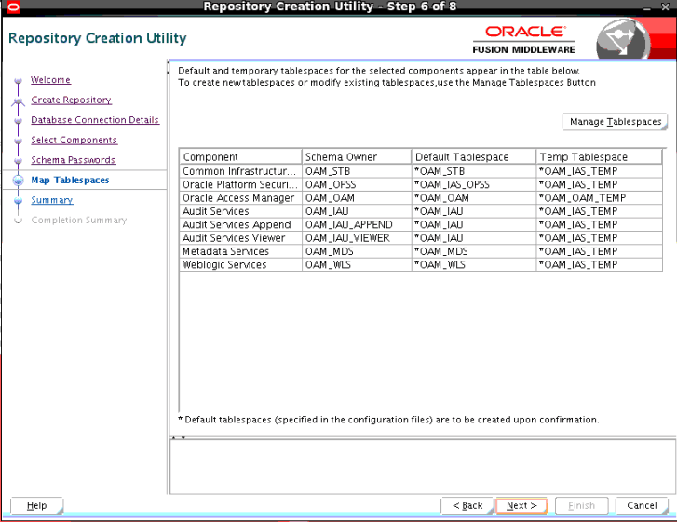
Task: Select default tablespace cell for Metadata Services
Action: [474, 251]
